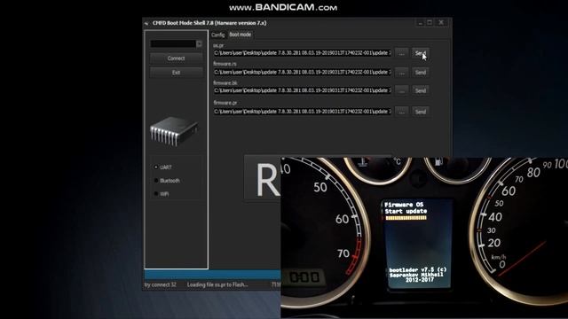The width and height of the screenshot is (568, 319).
Task: Maximize the CMFD Boot Mode Shell window
Action: pyautogui.click(x=430, y=23)
